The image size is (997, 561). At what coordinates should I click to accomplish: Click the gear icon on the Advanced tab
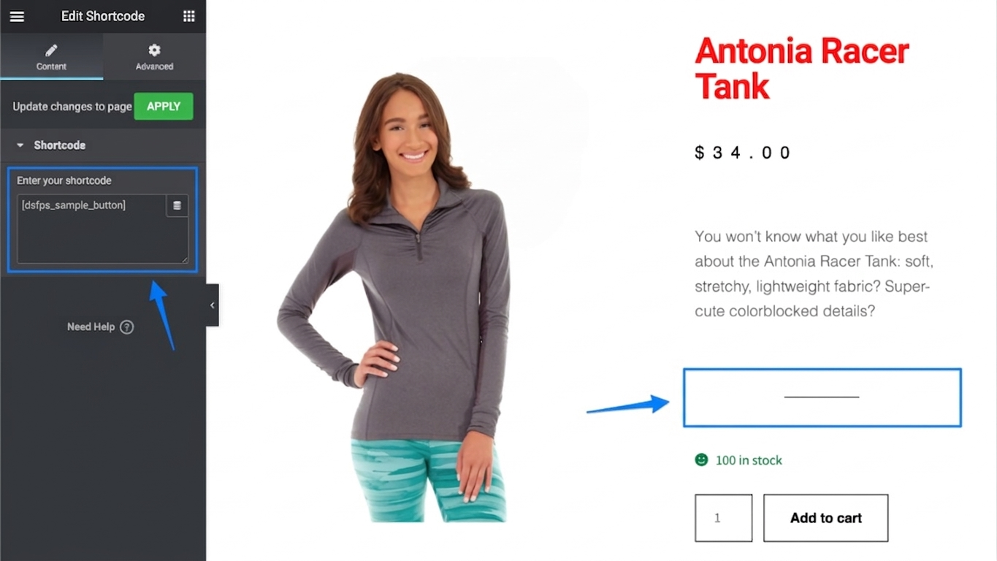tap(154, 50)
